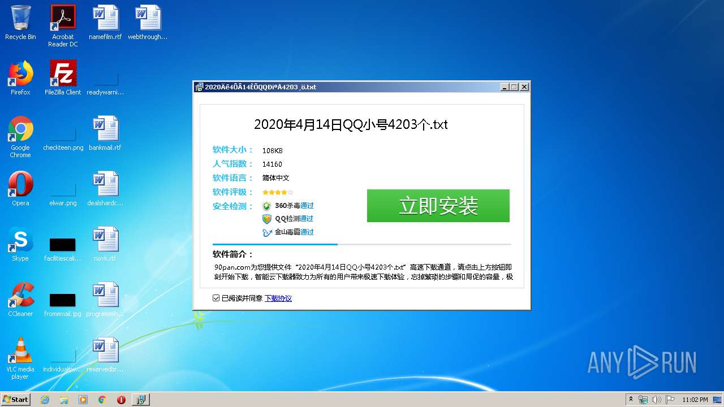Click the green 立即安装 install button
This screenshot has height=407, width=724.
(x=438, y=206)
